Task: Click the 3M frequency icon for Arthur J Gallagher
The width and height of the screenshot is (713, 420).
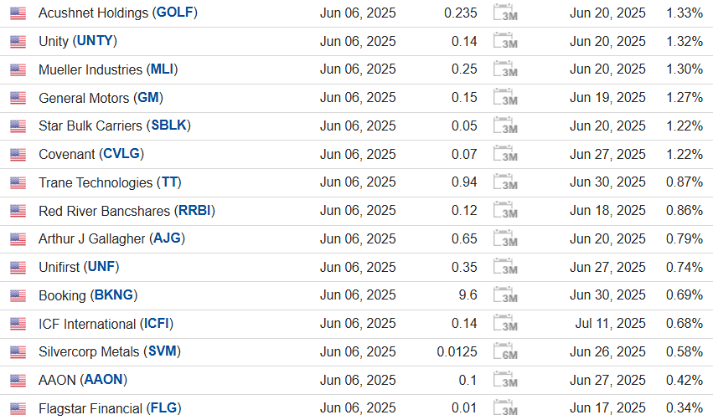Action: [x=505, y=239]
